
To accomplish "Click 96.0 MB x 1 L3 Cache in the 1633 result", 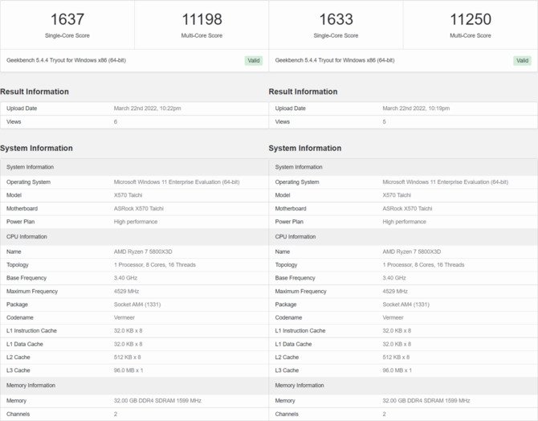I will (397, 370).
